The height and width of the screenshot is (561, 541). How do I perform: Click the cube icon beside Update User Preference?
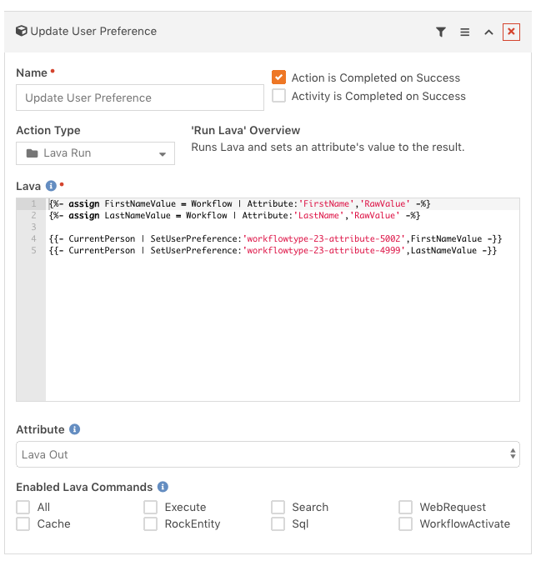[22, 31]
